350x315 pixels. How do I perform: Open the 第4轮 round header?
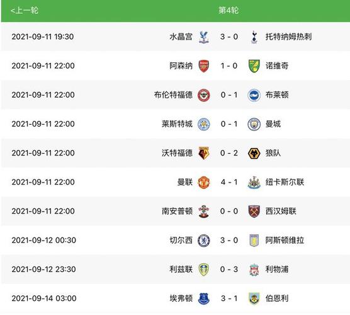coord(229,10)
